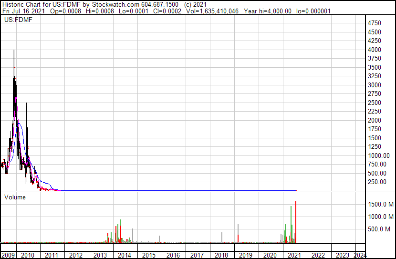The image size is (396, 259).
Task: Select the 2018 year label
Action: 221,255
